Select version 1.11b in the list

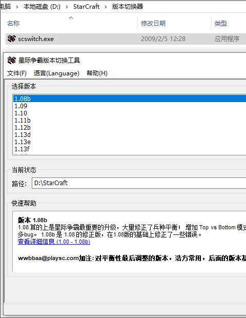[130, 120]
